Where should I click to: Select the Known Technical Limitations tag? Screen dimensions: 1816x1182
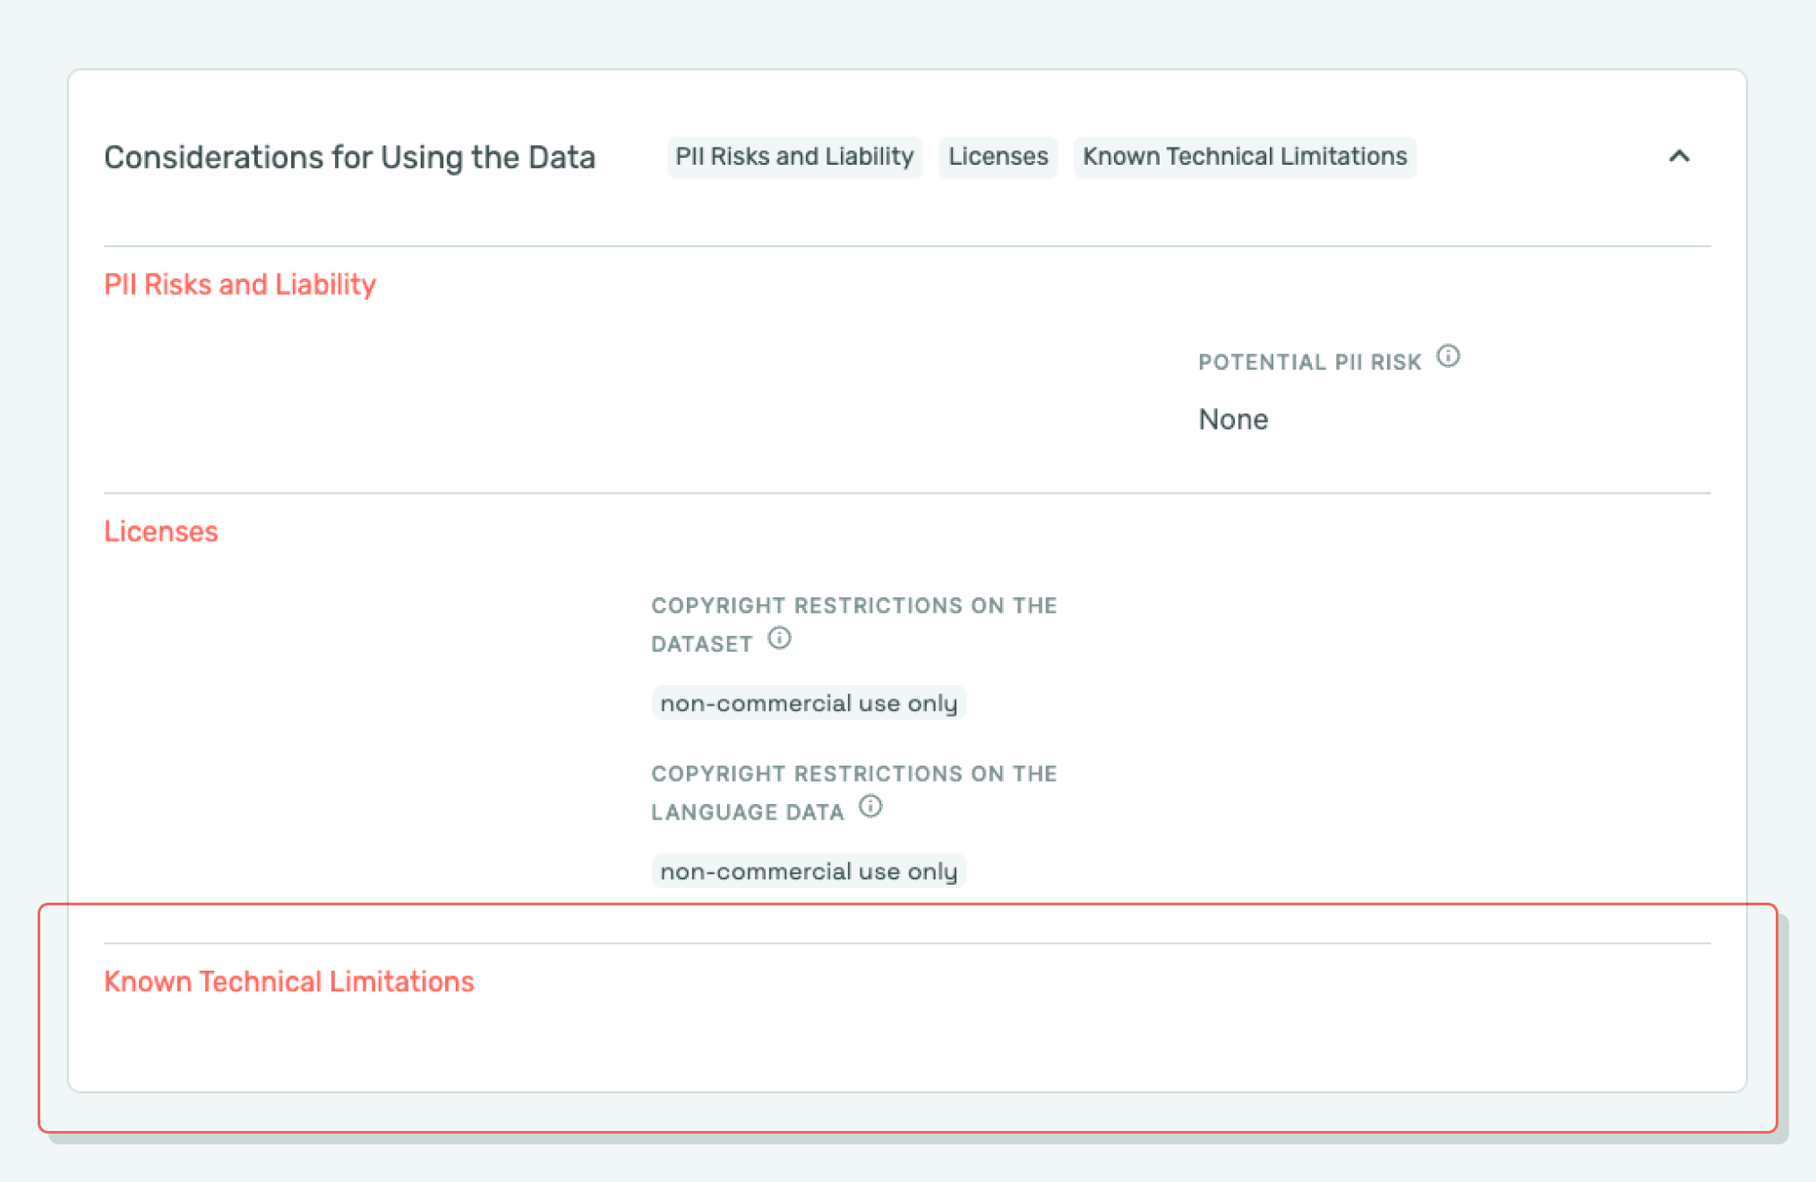[1245, 157]
